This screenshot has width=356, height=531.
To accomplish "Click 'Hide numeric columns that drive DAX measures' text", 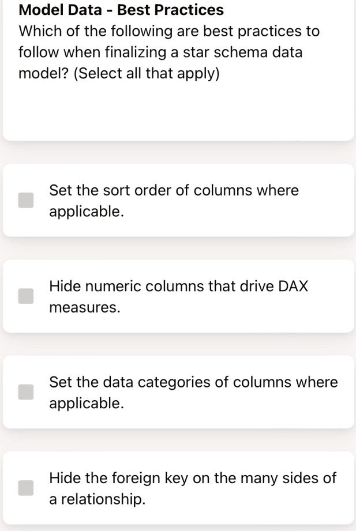I will [x=179, y=296].
